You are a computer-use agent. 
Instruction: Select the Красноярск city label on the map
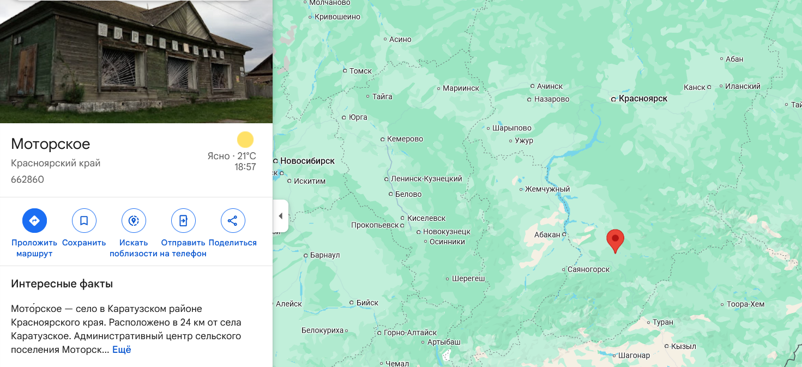(x=643, y=99)
